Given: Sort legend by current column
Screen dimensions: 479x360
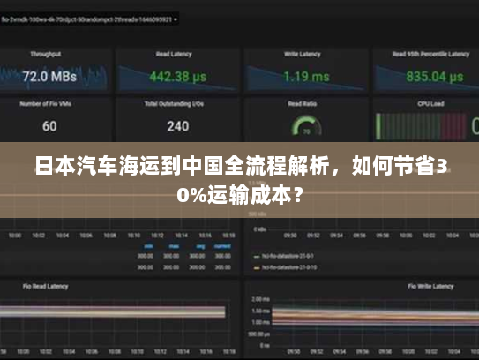Looking at the screenshot, I should point(222,246).
